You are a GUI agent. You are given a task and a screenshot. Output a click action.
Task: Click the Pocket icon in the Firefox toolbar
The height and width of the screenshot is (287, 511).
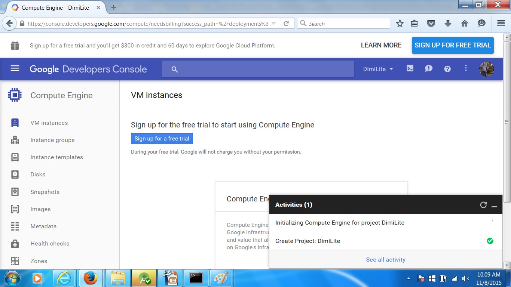[x=431, y=24]
